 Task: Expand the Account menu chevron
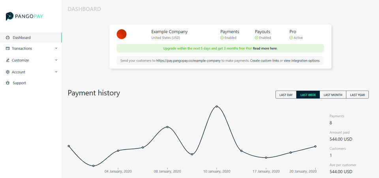[x=56, y=72]
